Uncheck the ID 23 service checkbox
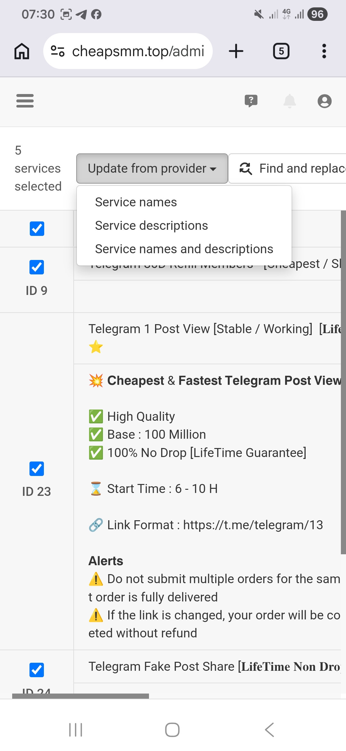The height and width of the screenshot is (751, 346). click(37, 469)
